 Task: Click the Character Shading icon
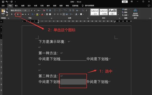point(47,14)
